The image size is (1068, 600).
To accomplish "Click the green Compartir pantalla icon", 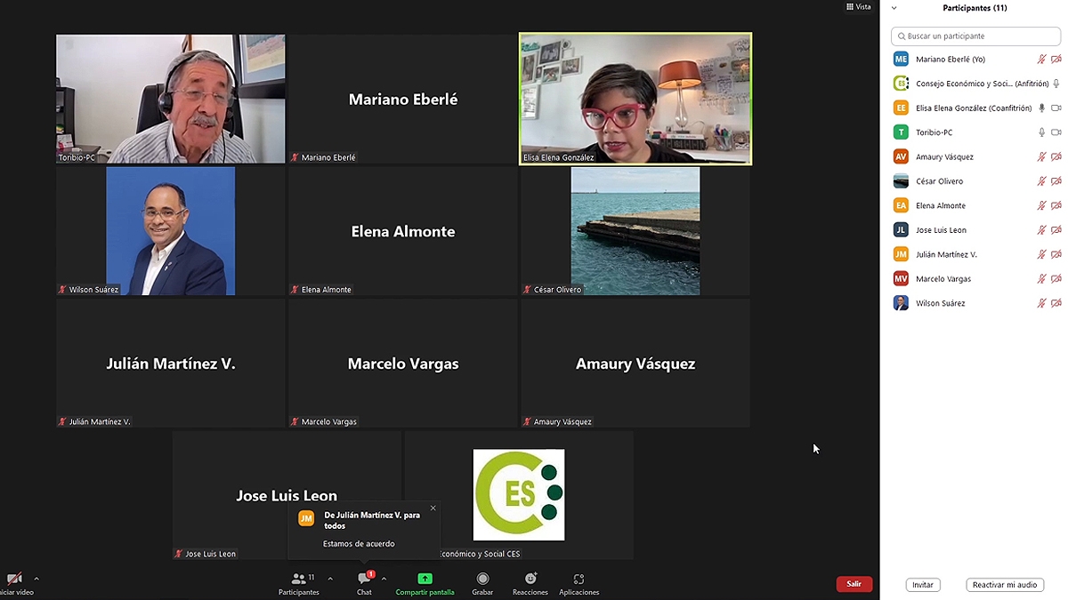I will pos(425,579).
